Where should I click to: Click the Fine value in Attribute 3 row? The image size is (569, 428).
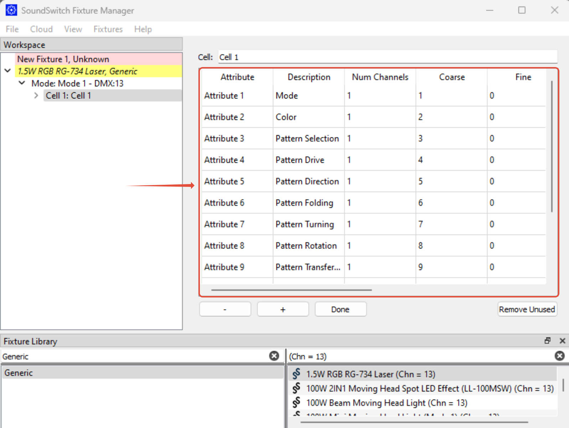(517, 138)
